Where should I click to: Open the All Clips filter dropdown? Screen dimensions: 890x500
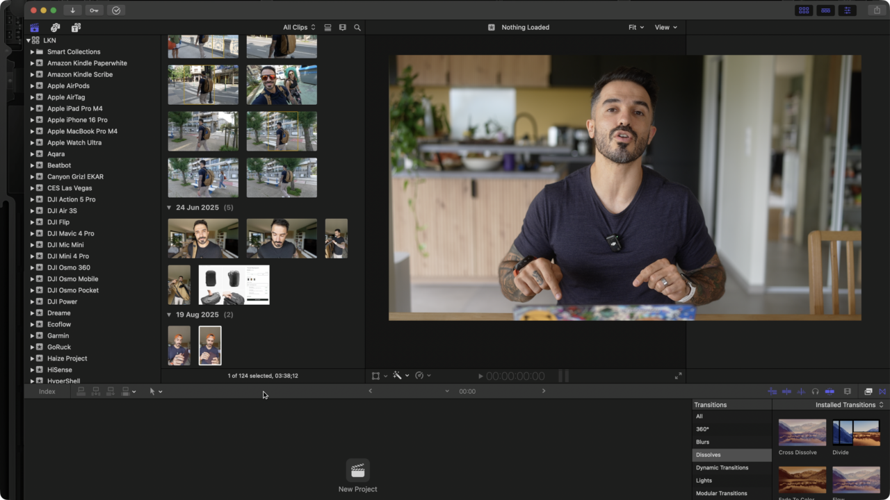point(299,27)
